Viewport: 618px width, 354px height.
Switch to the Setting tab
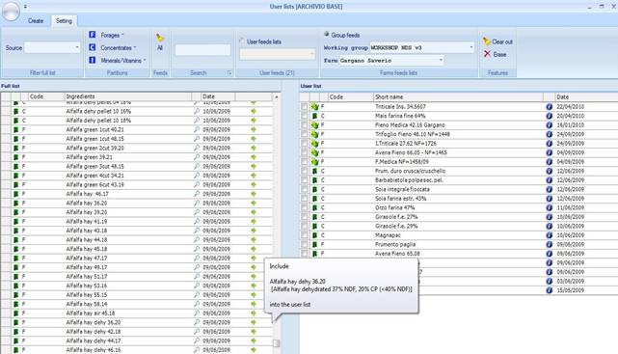pyautogui.click(x=64, y=21)
